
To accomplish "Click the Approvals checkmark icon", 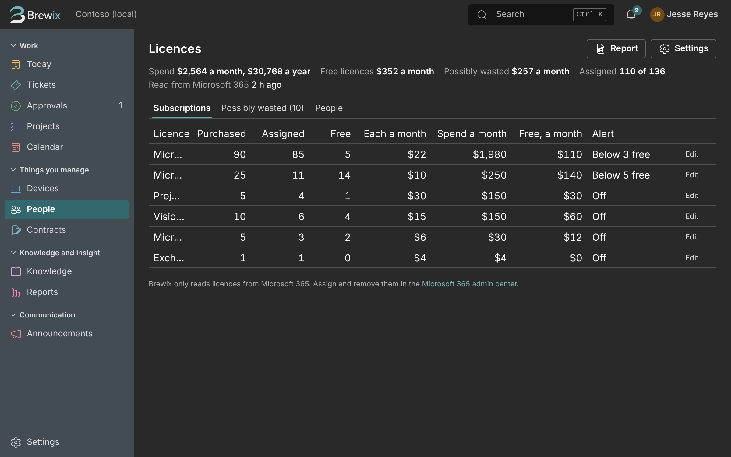I will (16, 106).
